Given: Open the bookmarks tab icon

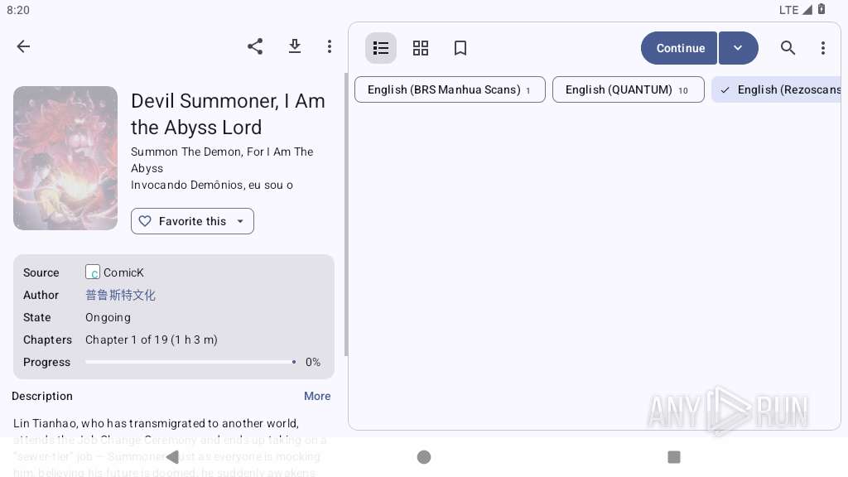Looking at the screenshot, I should (460, 48).
